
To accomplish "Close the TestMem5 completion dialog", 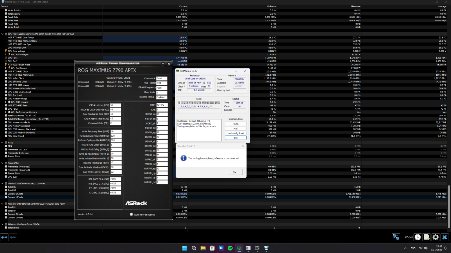I will click(x=243, y=146).
